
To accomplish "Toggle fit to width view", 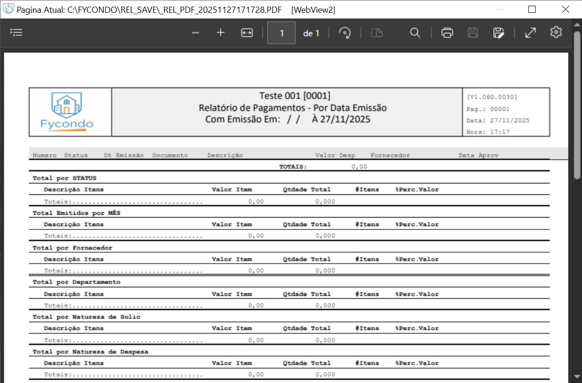I will (247, 33).
